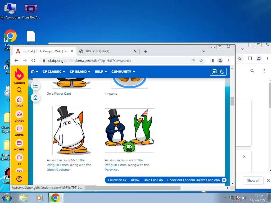Bookmark star in background Chrome window
The width and height of the screenshot is (271, 203).
pyautogui.click(x=240, y=58)
